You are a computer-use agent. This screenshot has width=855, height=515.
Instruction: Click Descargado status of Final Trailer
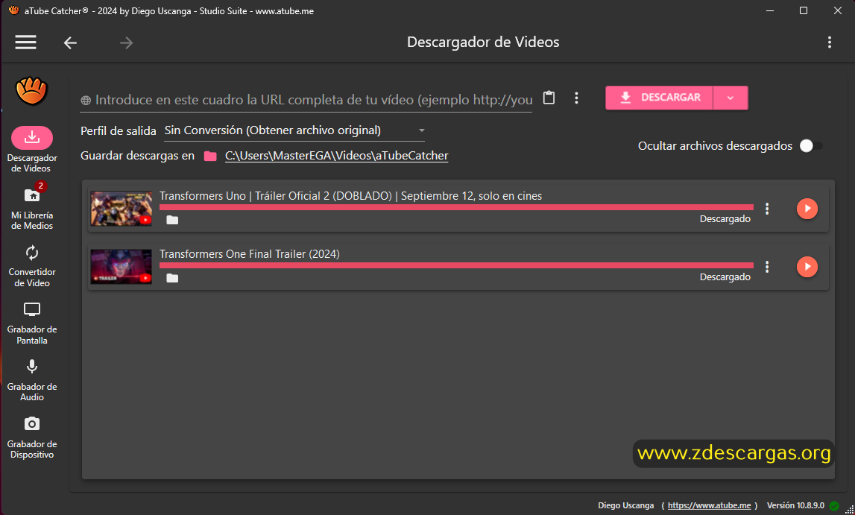pos(725,277)
